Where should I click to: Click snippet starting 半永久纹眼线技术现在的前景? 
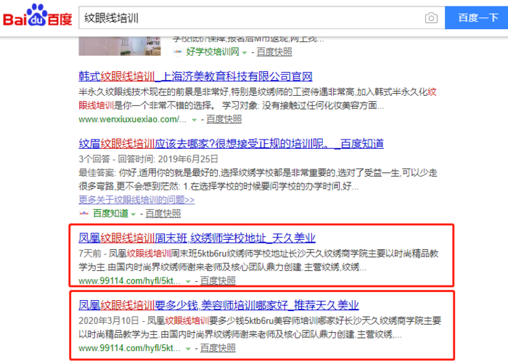pos(258,99)
